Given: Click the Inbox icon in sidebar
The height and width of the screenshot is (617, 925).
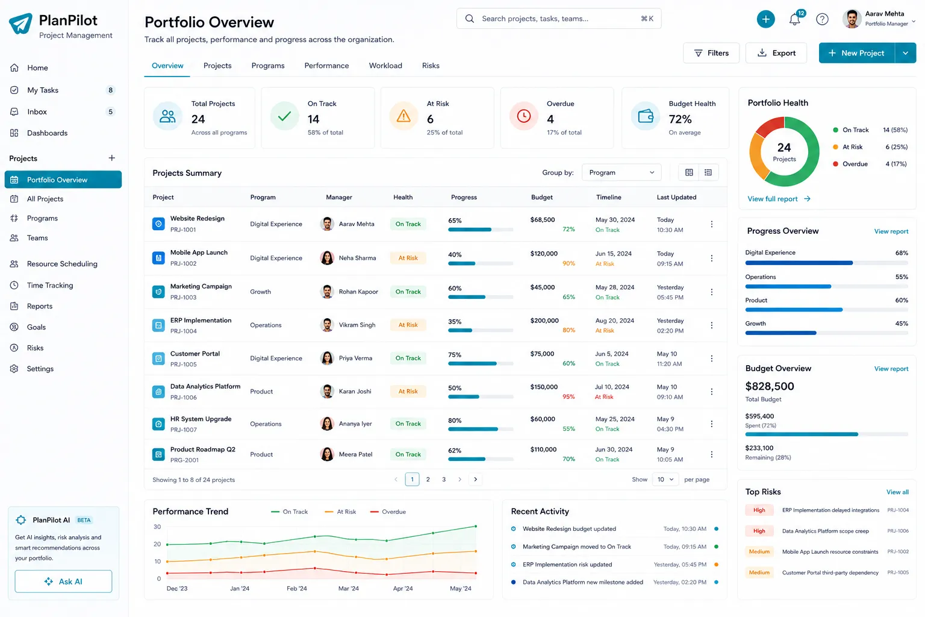Looking at the screenshot, I should tap(14, 111).
